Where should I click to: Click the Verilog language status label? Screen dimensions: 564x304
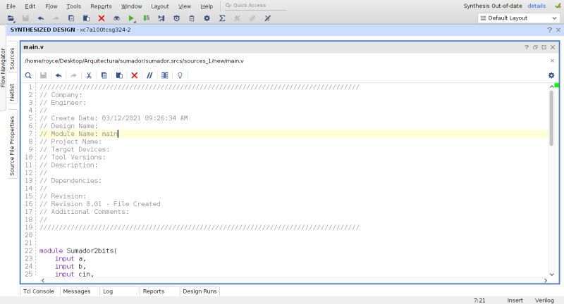point(544,300)
